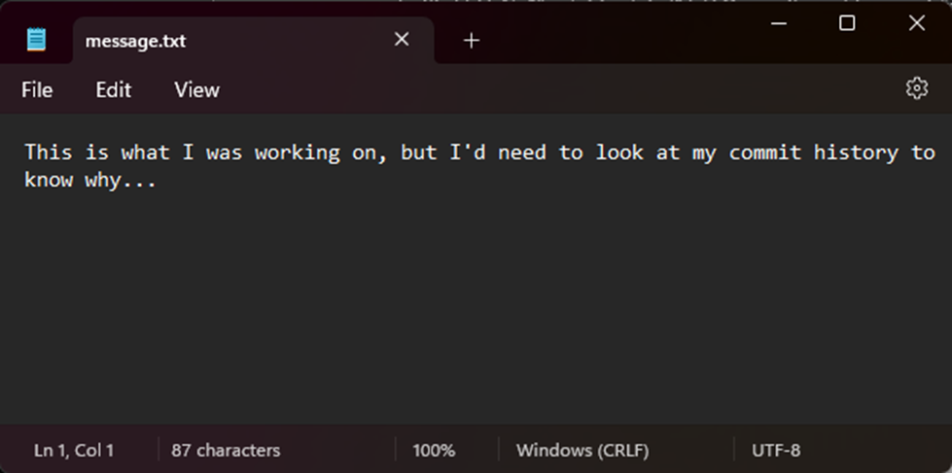Click the 100% zoom level indicator
This screenshot has width=952, height=473.
434,450
